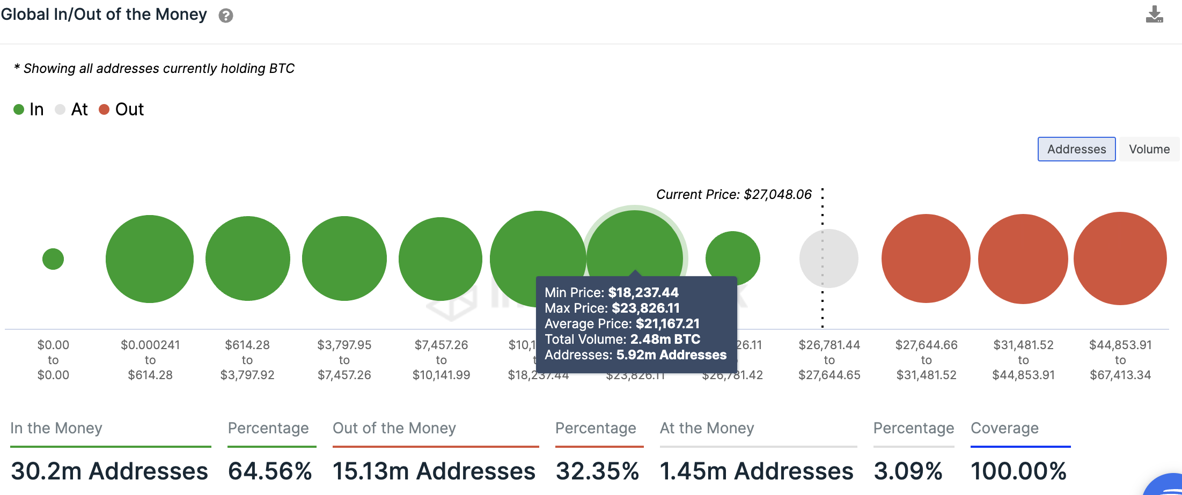
Task: Click the Coverage heading
Action: tap(1005, 428)
